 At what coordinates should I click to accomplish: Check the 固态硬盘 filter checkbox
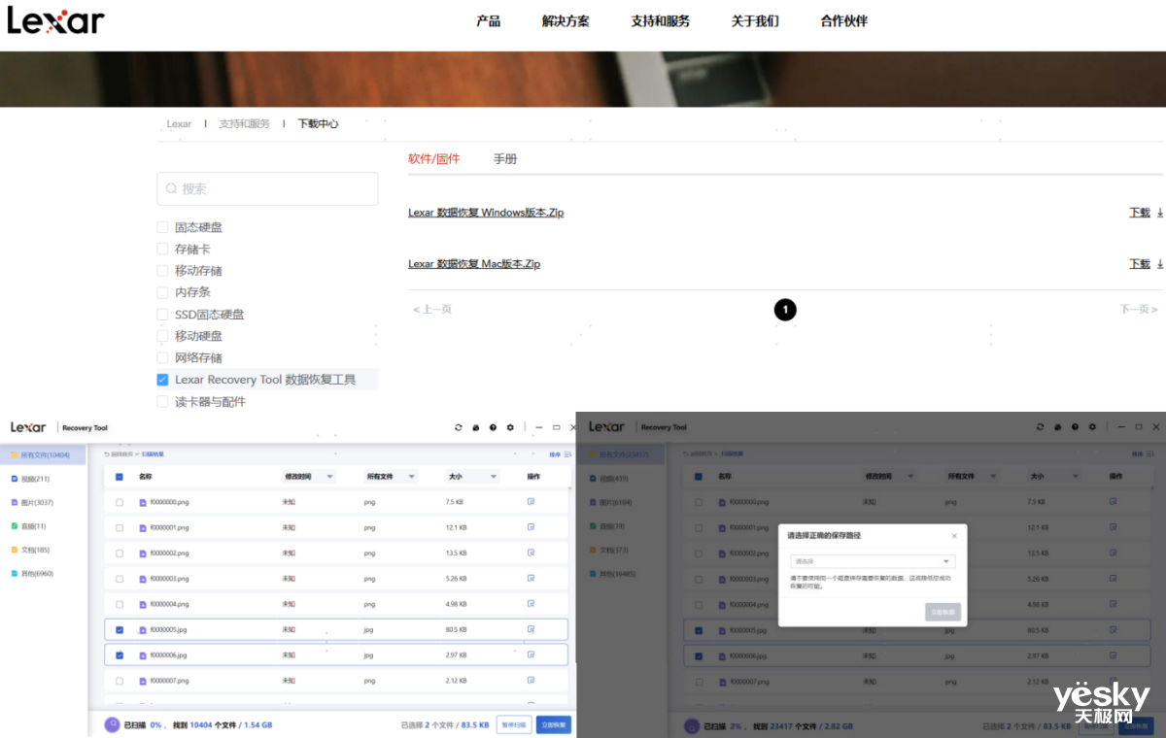point(163,227)
